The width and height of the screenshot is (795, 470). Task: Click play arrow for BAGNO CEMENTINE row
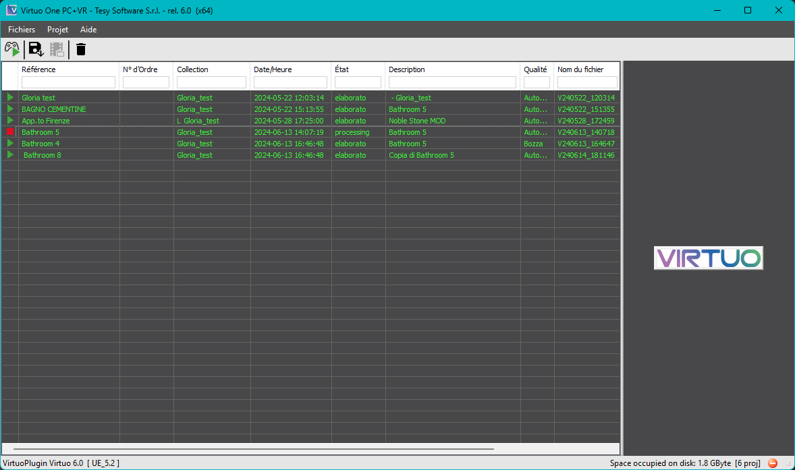click(10, 109)
